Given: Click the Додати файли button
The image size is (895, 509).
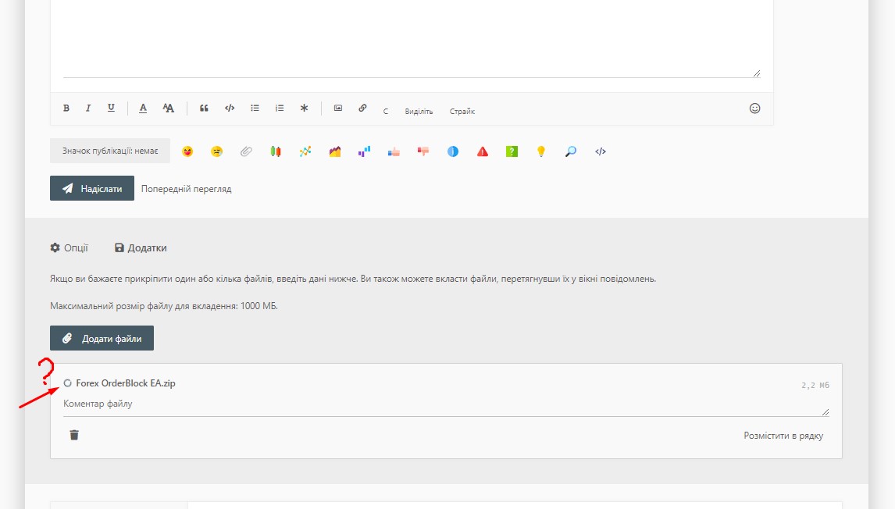Looking at the screenshot, I should (x=102, y=338).
